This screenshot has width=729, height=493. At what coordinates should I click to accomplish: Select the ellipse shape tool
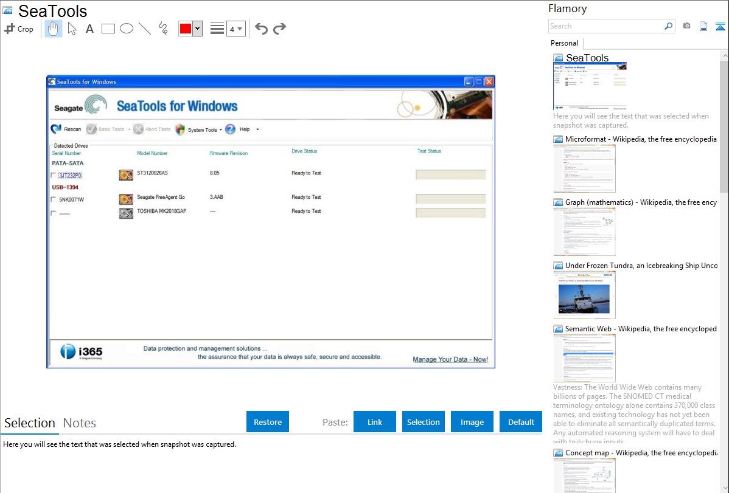pyautogui.click(x=127, y=29)
